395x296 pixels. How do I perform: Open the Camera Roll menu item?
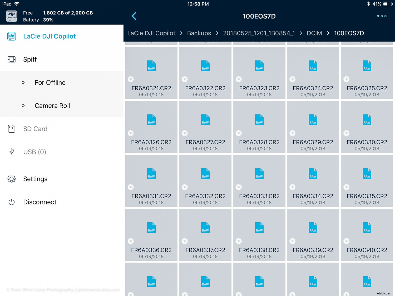[52, 106]
